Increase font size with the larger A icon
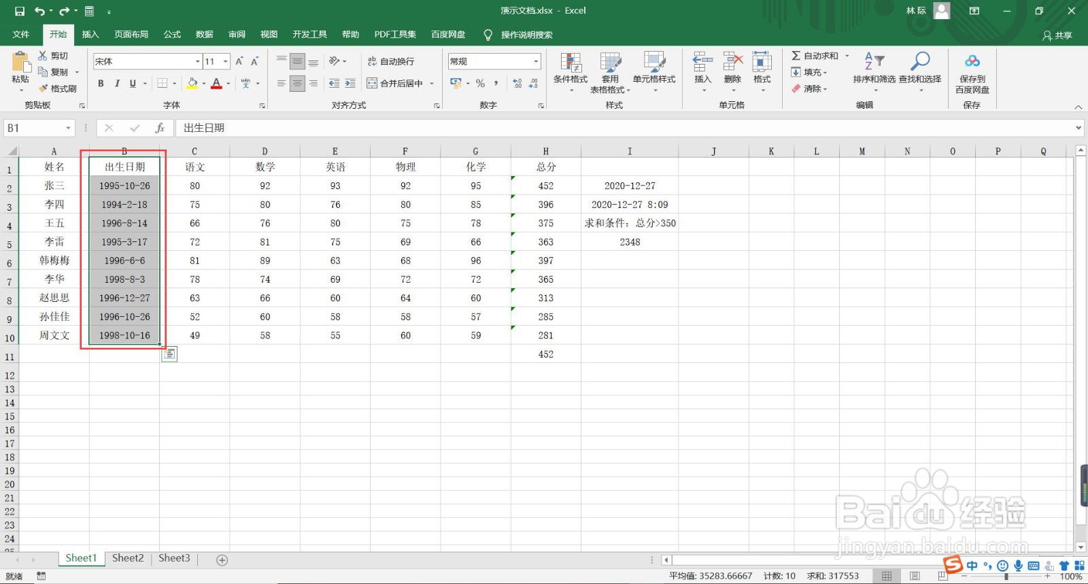The image size is (1088, 584). [239, 61]
